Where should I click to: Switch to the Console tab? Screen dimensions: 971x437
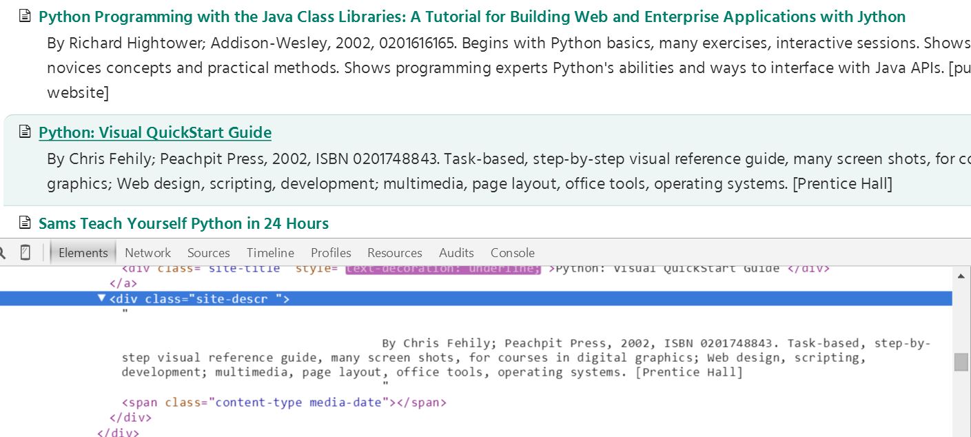pyautogui.click(x=512, y=253)
